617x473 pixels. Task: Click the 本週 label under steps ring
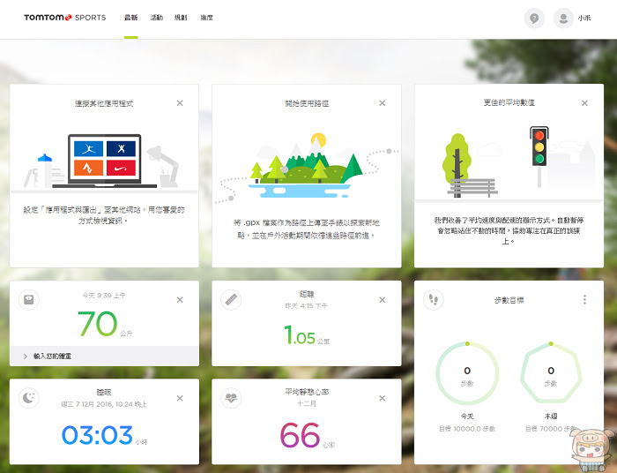point(551,416)
